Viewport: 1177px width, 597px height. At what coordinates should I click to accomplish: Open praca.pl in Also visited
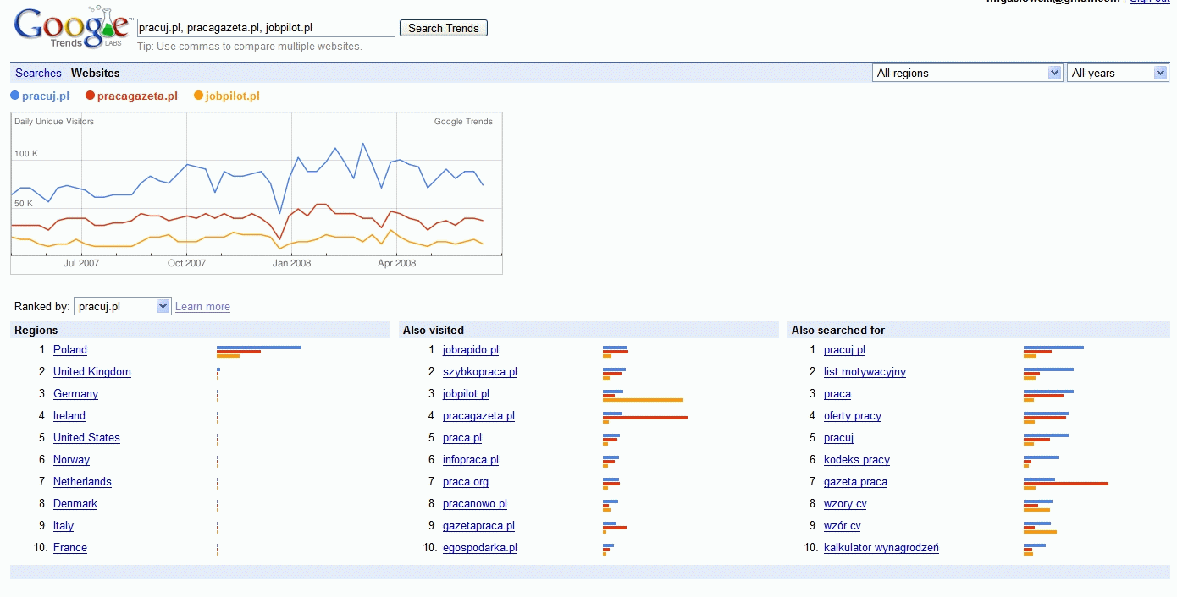[x=462, y=438]
